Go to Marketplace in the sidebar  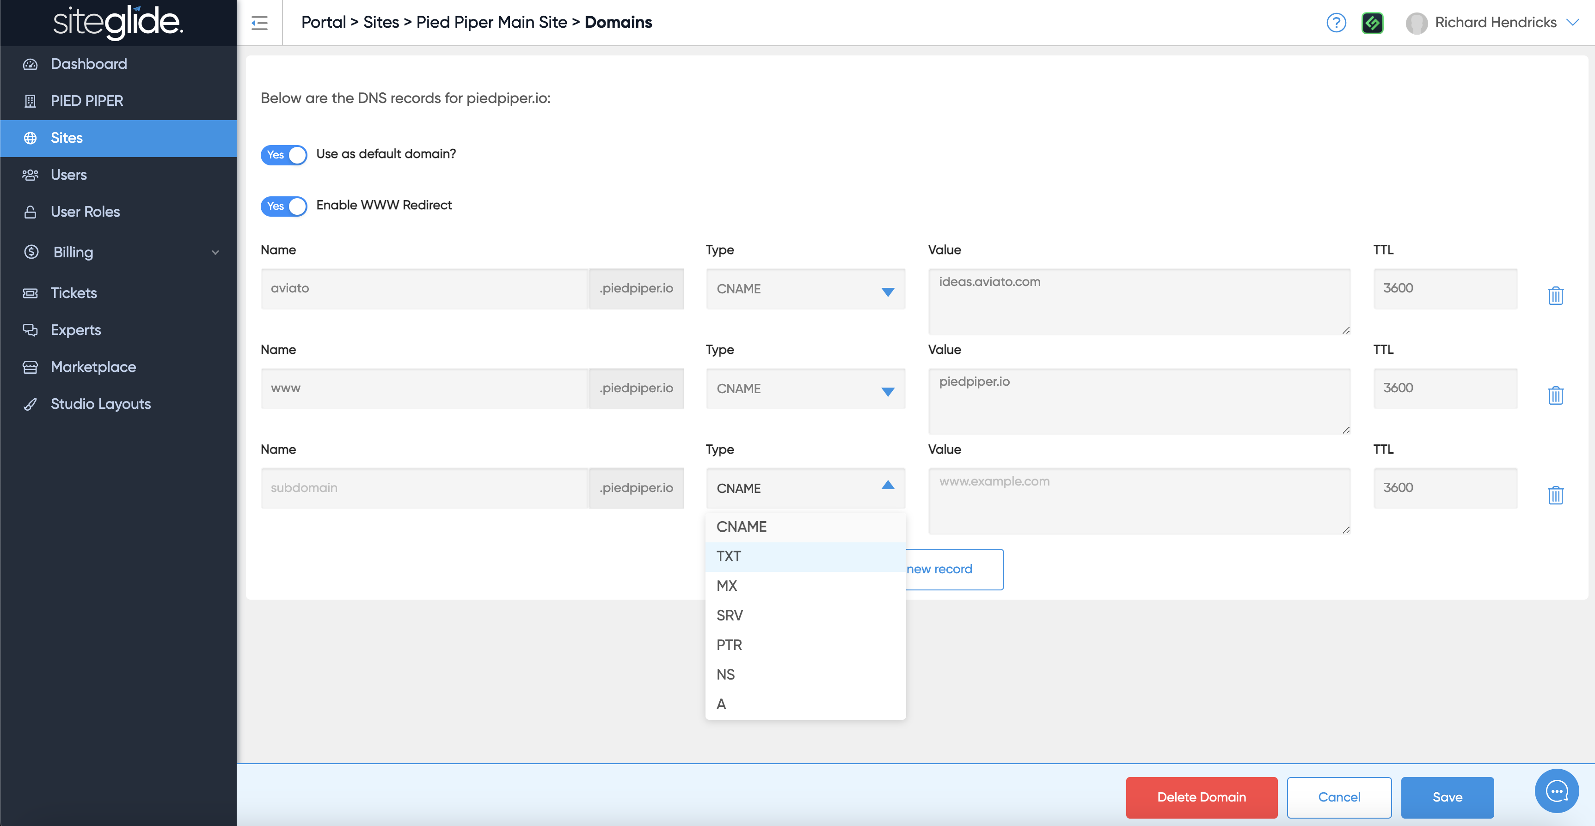93,367
